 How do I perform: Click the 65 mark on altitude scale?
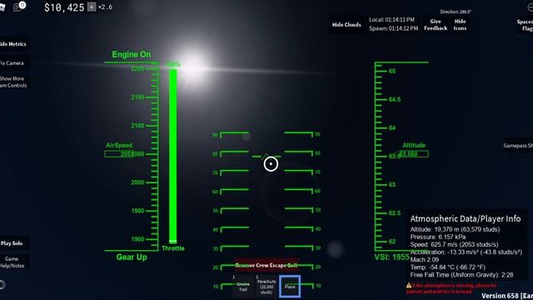392,71
